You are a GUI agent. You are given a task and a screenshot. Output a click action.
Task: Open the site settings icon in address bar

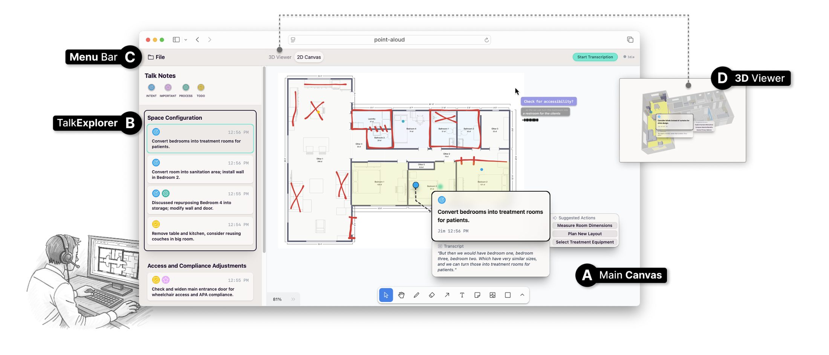[293, 40]
